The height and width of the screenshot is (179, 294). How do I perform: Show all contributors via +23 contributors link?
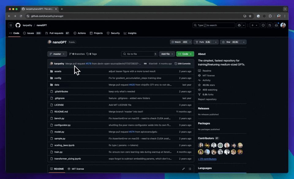(x=207, y=159)
